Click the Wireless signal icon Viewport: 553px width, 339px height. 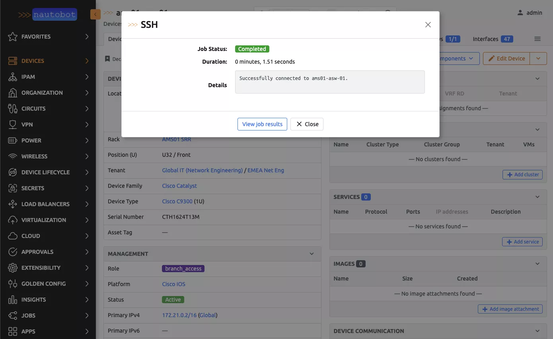point(13,156)
